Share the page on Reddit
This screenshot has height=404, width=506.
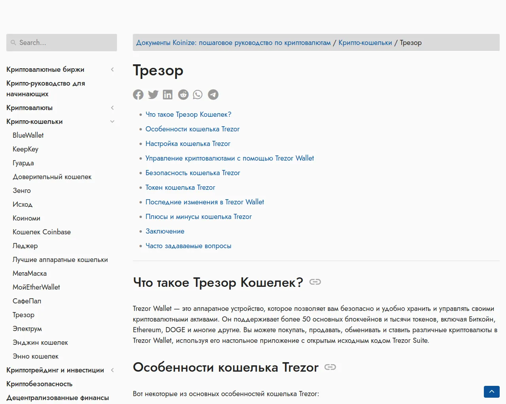183,95
